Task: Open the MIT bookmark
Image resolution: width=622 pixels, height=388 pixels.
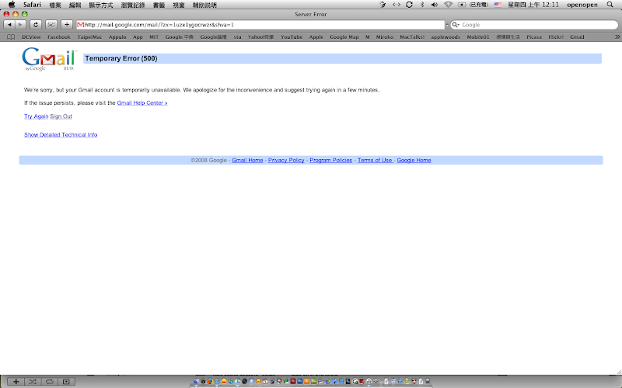Action: click(x=154, y=36)
